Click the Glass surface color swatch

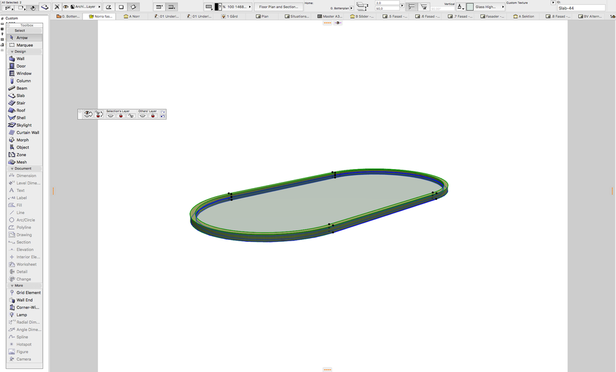coord(469,7)
